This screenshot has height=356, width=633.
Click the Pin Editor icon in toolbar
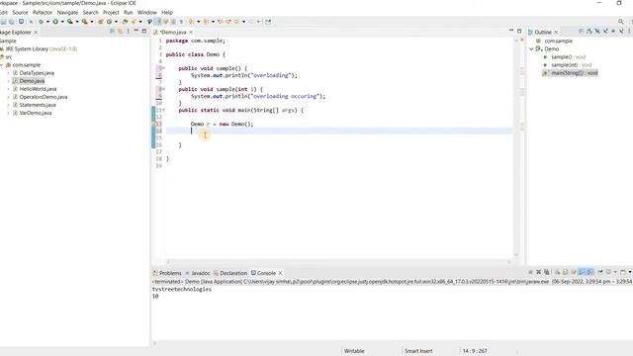268,22
